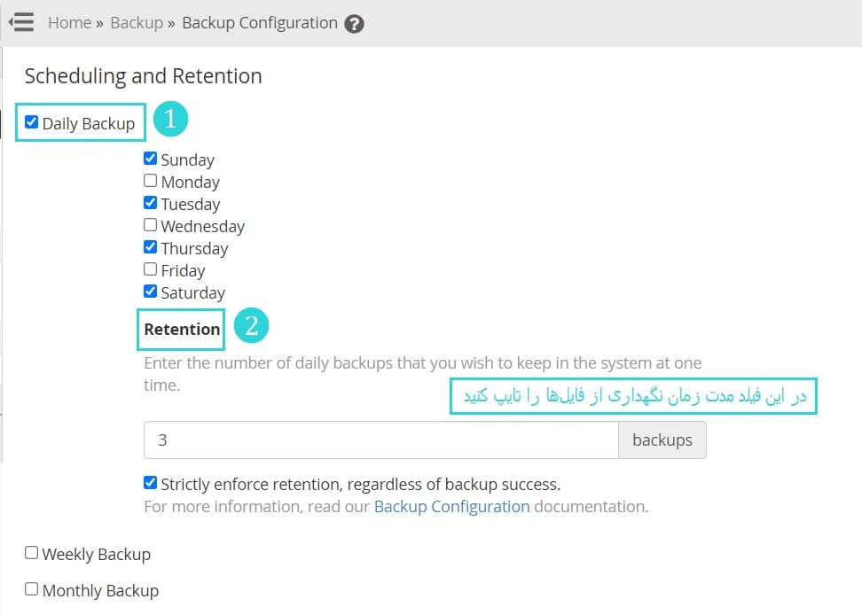Enable the Wednesday checkbox
Viewport: 862px width, 615px height.
click(x=150, y=224)
